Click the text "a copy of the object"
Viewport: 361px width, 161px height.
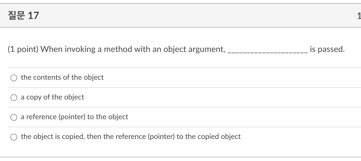(52, 97)
